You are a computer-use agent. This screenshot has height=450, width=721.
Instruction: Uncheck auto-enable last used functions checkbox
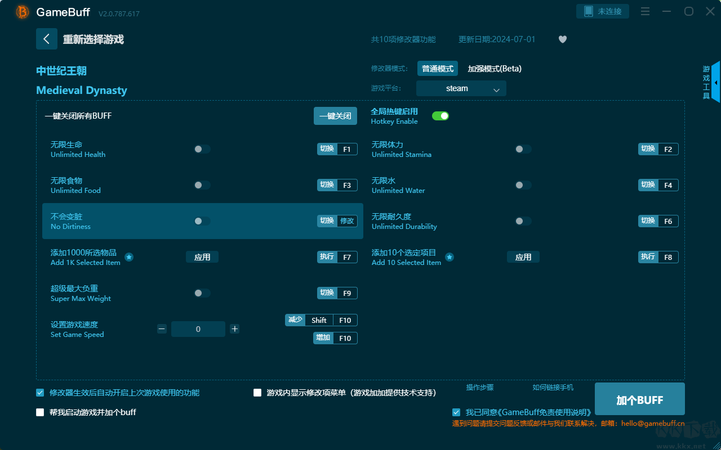click(40, 393)
